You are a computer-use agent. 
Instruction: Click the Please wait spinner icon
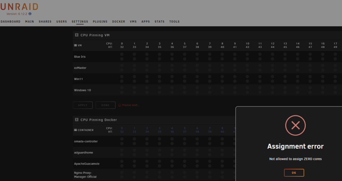click(120, 105)
